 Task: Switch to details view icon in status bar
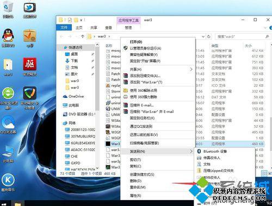pyautogui.click(x=264, y=173)
